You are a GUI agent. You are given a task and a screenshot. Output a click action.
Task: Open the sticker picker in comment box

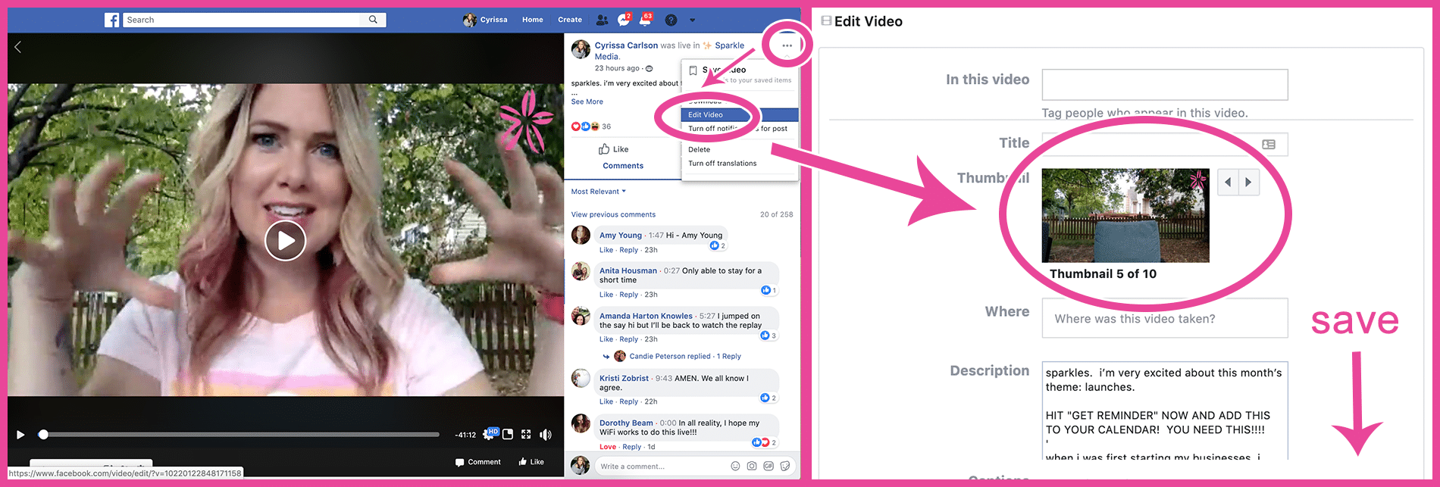tap(785, 467)
